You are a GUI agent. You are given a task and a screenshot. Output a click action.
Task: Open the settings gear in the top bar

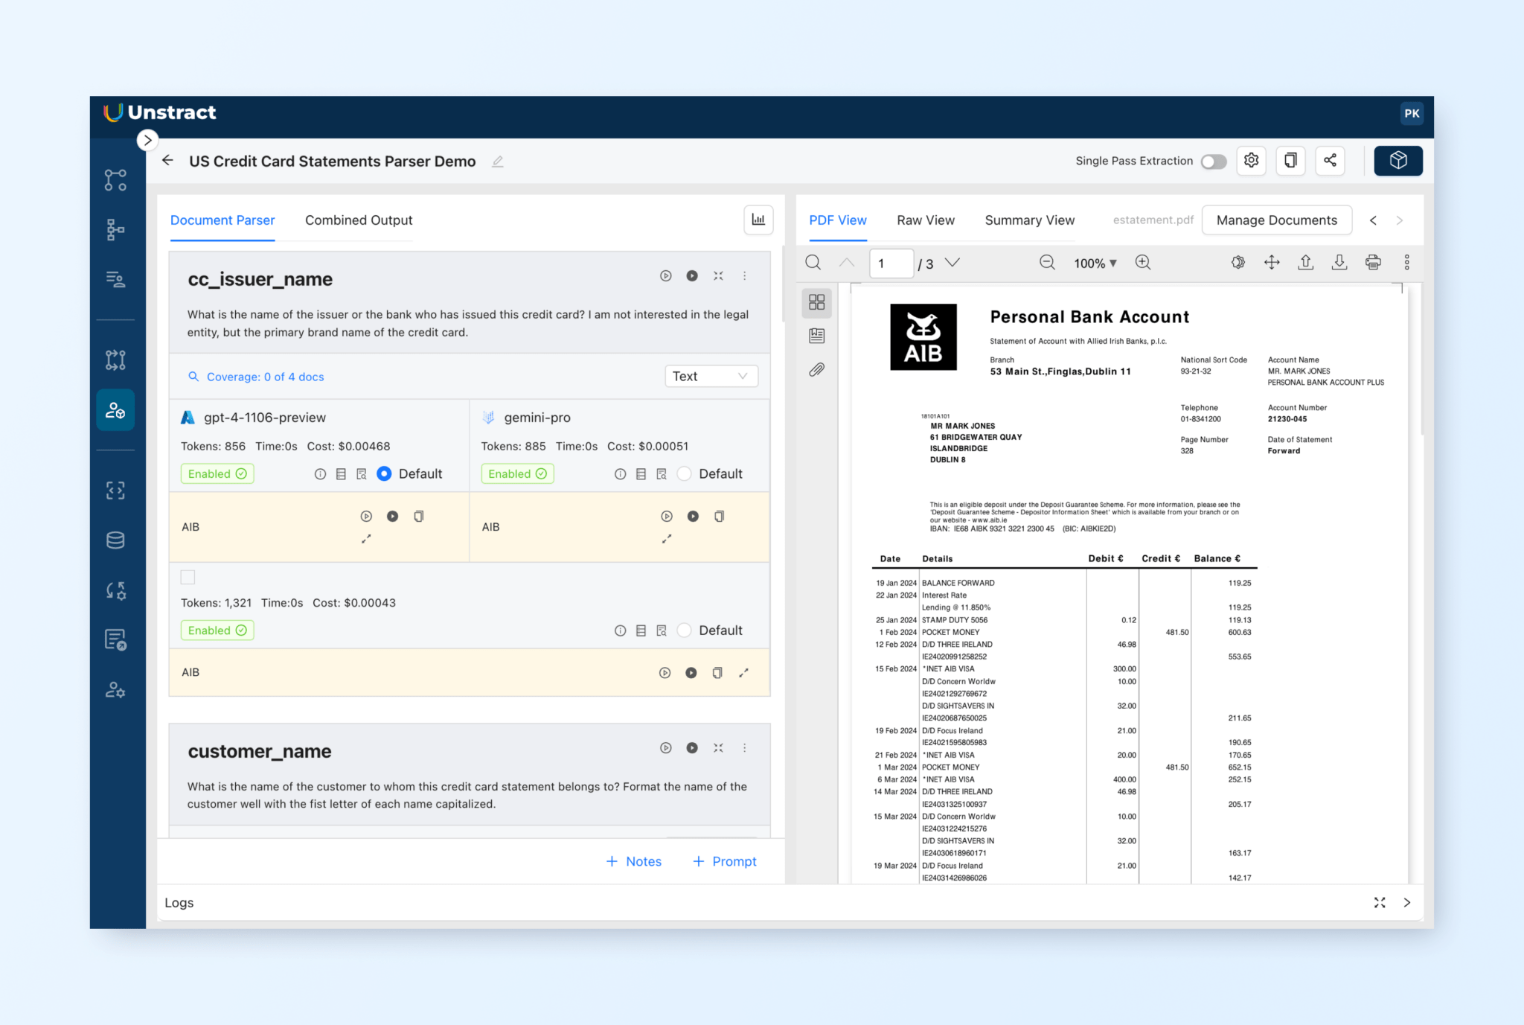pyautogui.click(x=1251, y=161)
